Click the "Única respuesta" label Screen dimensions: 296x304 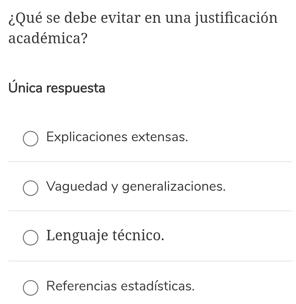pyautogui.click(x=57, y=88)
